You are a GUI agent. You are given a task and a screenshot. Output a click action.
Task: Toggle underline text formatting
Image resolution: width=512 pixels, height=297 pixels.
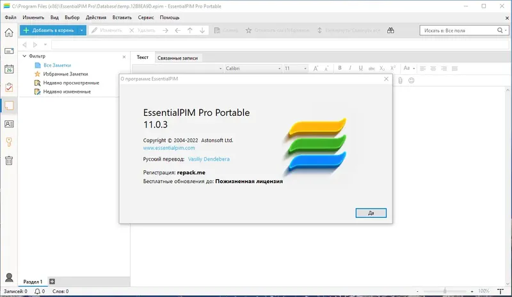(360, 68)
